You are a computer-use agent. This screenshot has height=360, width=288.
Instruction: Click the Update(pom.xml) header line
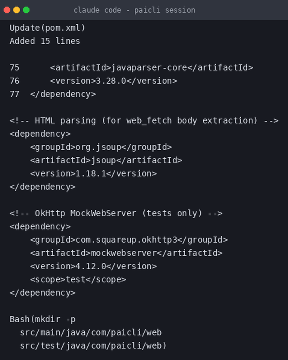pyautogui.click(x=47, y=28)
